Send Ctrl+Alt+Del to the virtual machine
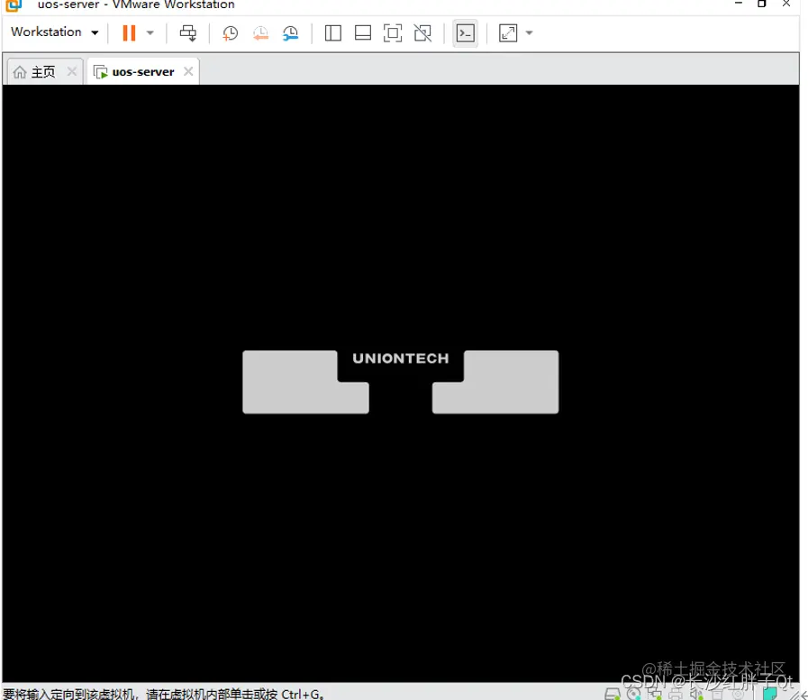This screenshot has width=808, height=700. 187,33
